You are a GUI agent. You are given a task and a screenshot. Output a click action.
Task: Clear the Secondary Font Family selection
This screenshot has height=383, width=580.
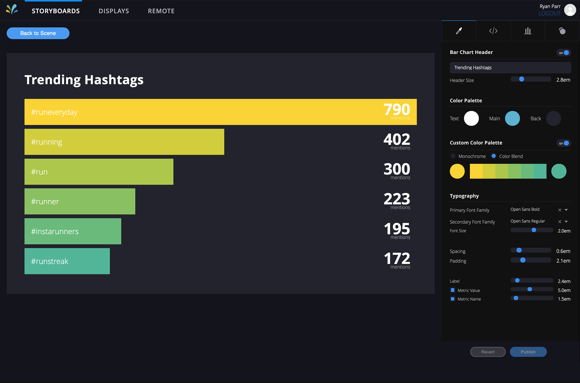click(x=560, y=222)
